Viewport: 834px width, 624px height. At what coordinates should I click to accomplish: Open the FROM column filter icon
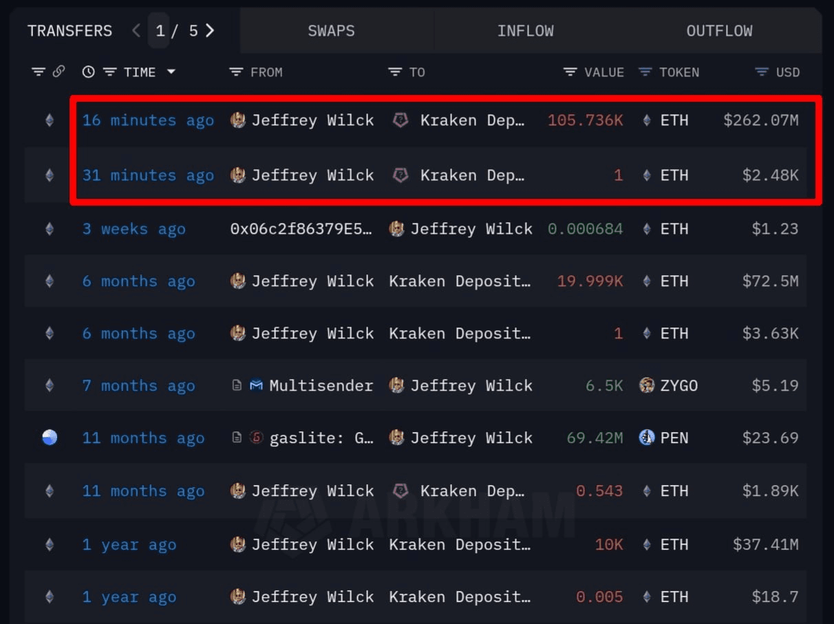point(236,72)
